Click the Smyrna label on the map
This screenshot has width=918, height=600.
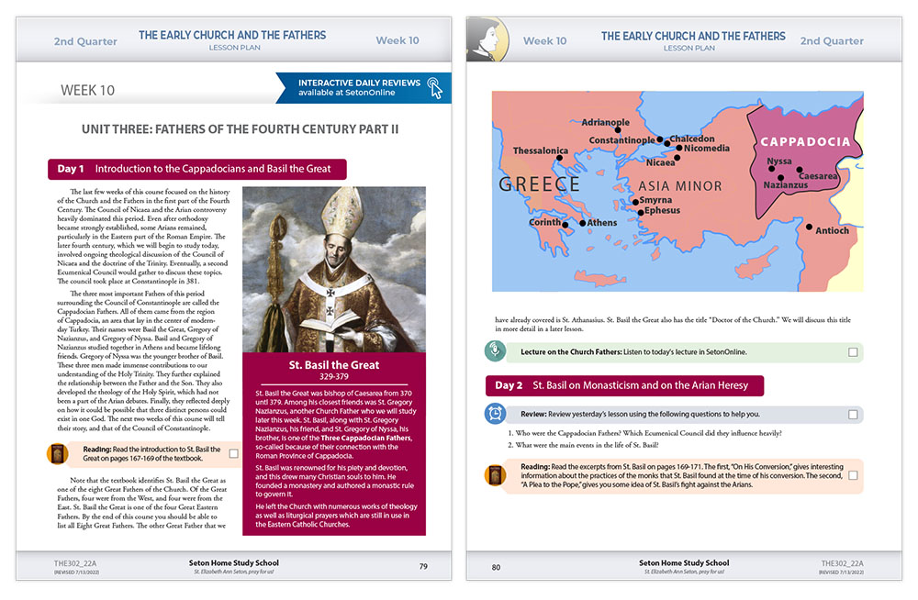(x=655, y=200)
